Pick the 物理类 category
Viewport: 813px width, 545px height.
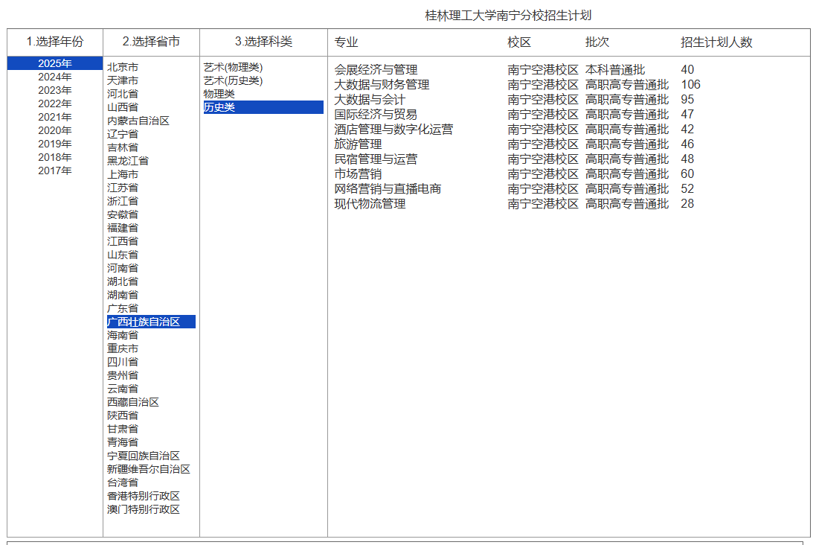click(219, 94)
